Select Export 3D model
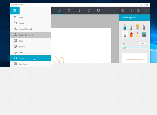The width and height of the screenshot is (157, 115). [x=30, y=35]
